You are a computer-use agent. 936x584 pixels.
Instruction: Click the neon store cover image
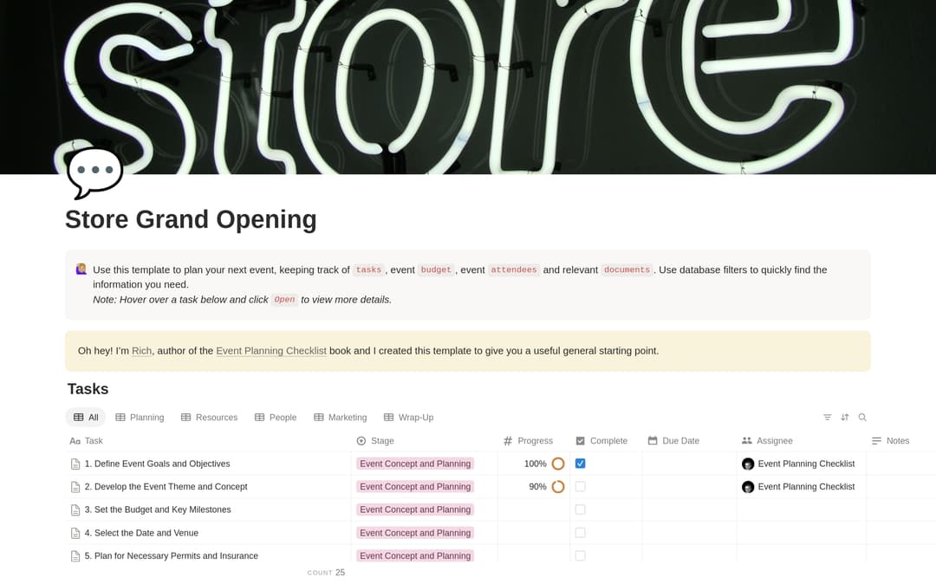(468, 88)
